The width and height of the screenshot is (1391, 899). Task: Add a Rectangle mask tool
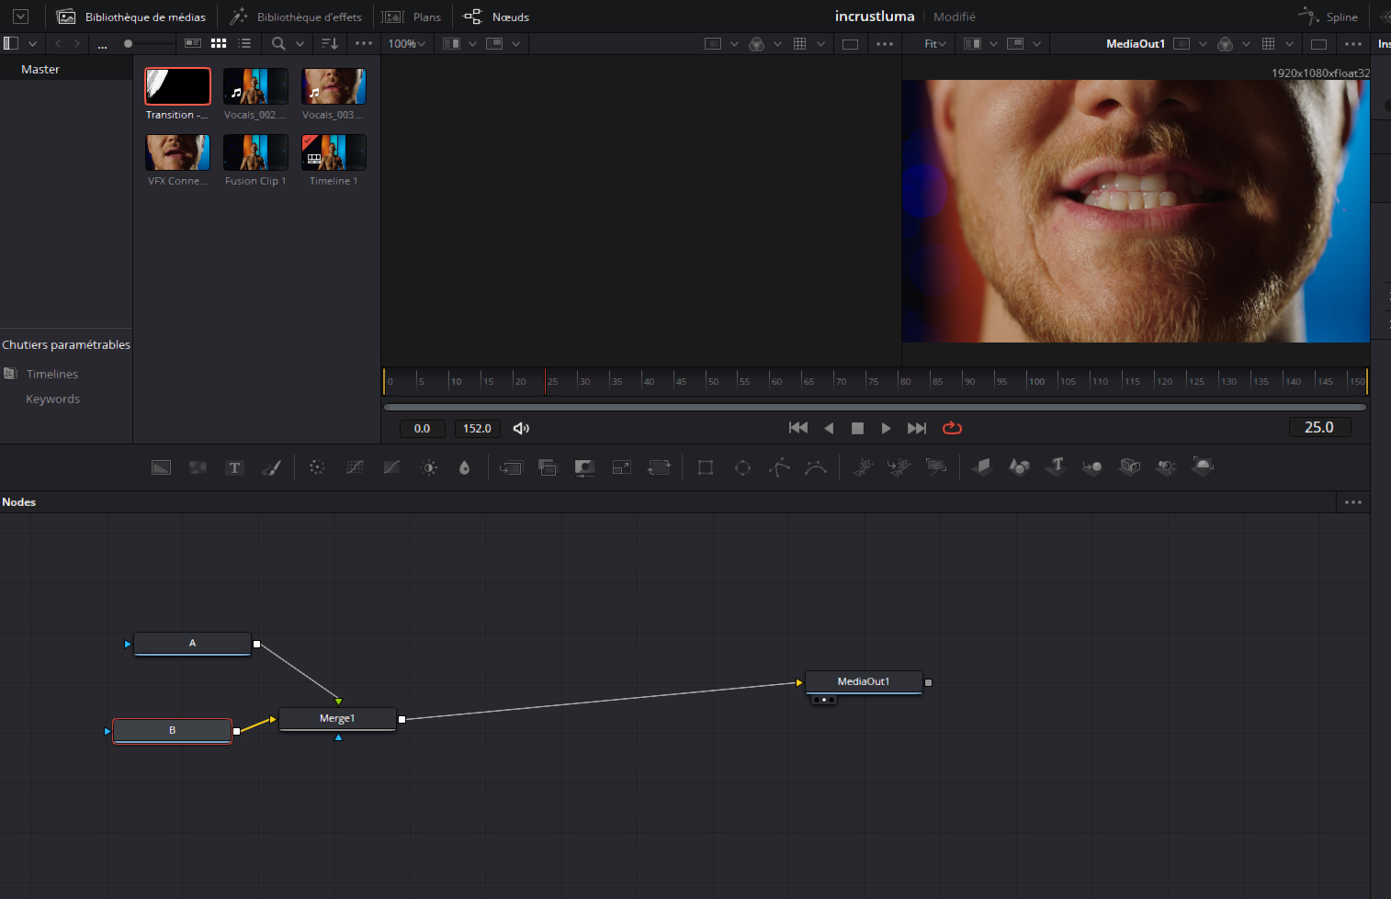(x=706, y=467)
